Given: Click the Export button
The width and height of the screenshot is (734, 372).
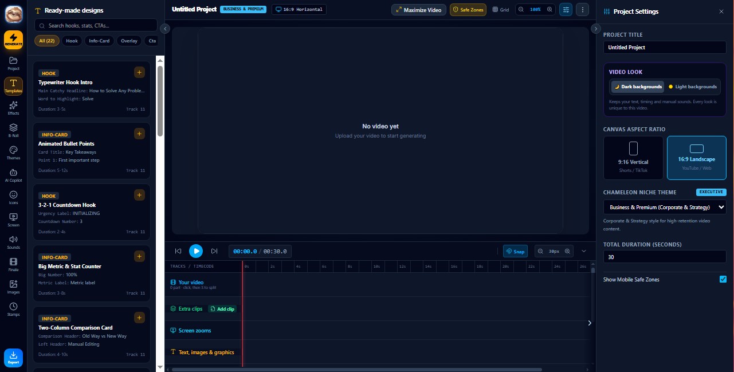Looking at the screenshot, I should coord(13,357).
